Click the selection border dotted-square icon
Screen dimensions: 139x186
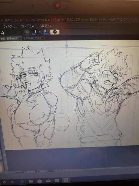click(x=27, y=32)
